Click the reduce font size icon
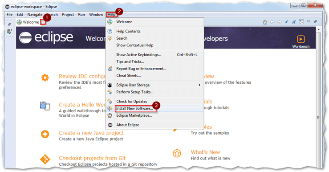The height and width of the screenshot is (172, 329). click(286, 22)
